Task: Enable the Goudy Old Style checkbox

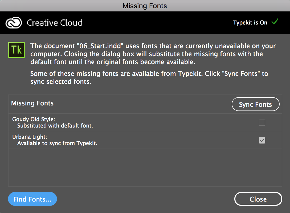Action: 262,122
